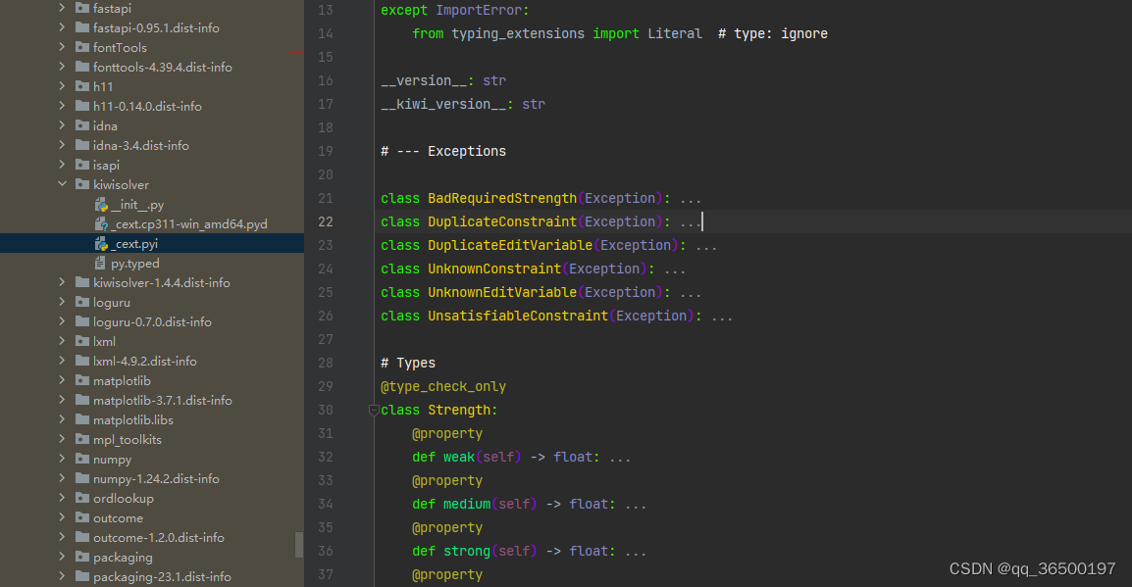Expand the outcome folder chevron
This screenshot has height=587, width=1132.
[x=62, y=517]
